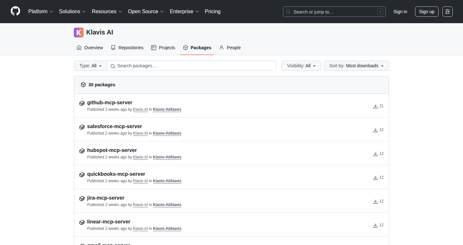Switch to the Repositories tab
The height and width of the screenshot is (245, 463).
click(x=127, y=48)
